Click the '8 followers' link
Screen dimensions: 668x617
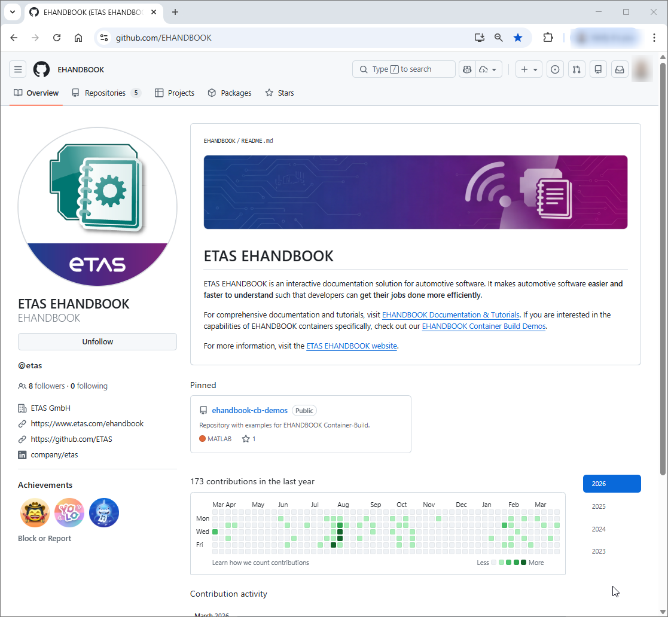point(46,386)
